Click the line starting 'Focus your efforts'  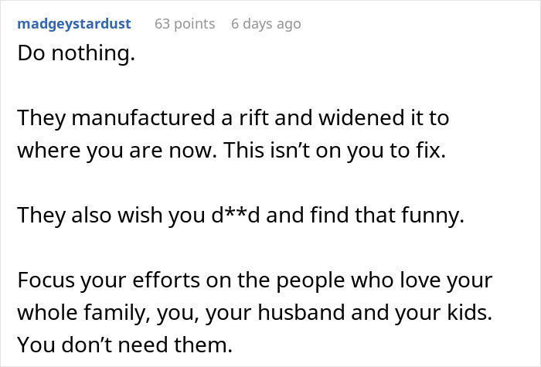[254, 280]
